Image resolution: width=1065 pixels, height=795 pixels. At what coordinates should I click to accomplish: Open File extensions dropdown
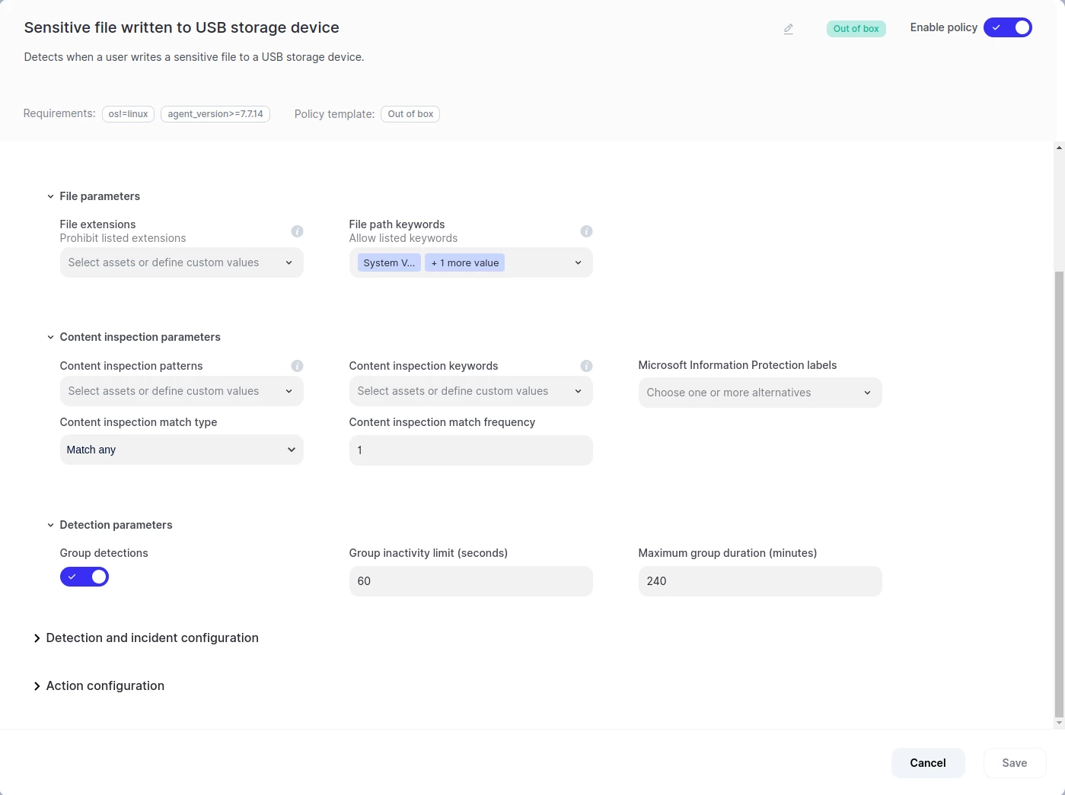[x=181, y=262]
